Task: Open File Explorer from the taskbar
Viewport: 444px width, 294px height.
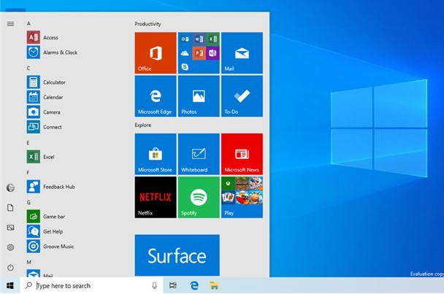Action: click(x=215, y=285)
